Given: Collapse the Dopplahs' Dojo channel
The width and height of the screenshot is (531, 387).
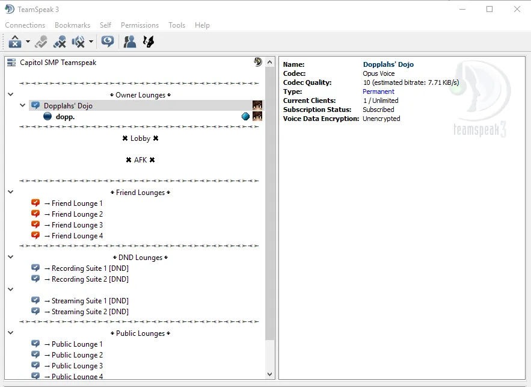Looking at the screenshot, I should tap(23, 105).
